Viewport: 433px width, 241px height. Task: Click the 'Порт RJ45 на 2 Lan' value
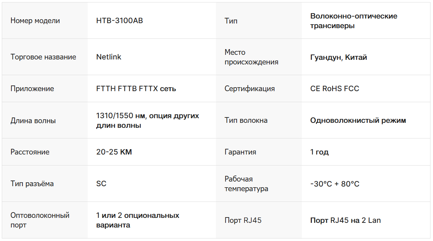[x=345, y=220]
